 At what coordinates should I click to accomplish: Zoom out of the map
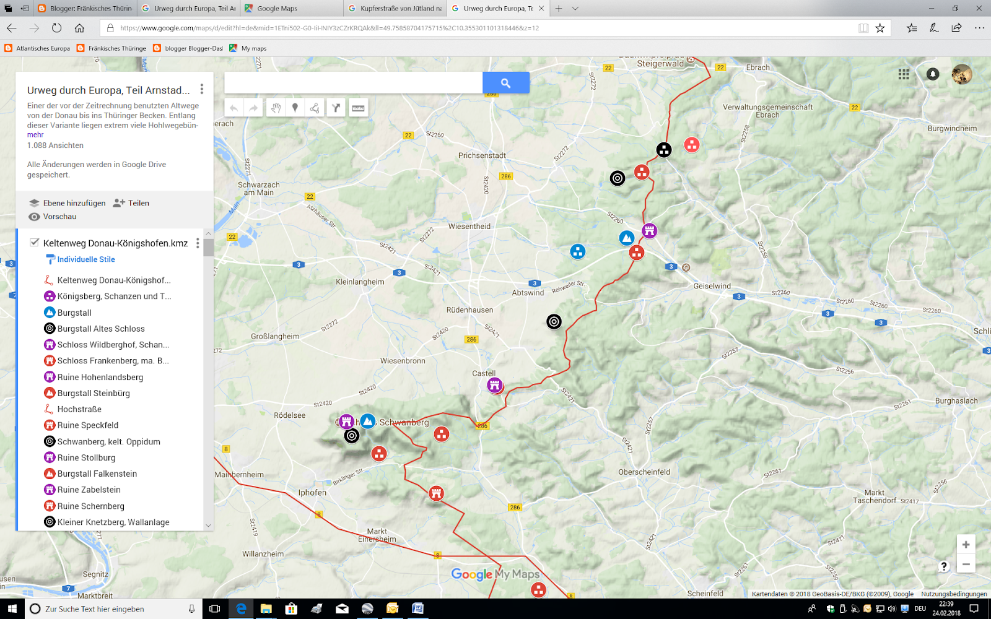966,564
